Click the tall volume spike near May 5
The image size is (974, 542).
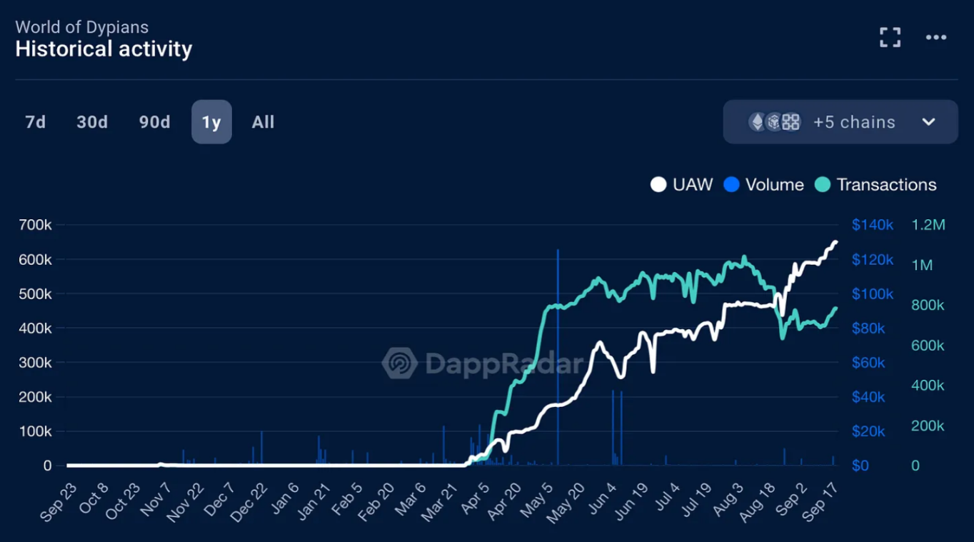click(558, 357)
